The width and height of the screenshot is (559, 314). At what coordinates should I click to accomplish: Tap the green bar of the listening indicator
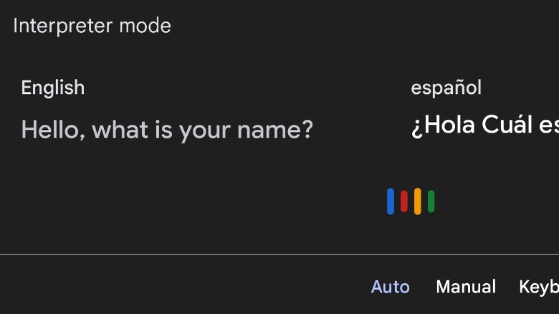[431, 201]
